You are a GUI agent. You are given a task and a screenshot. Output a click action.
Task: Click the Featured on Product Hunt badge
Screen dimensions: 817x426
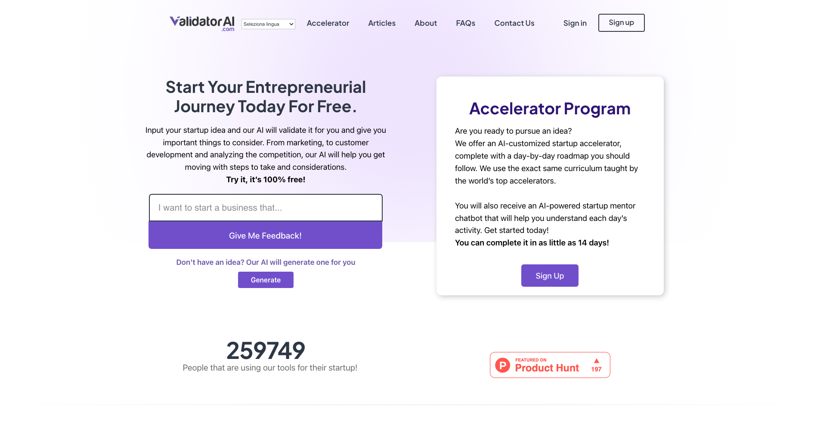(550, 365)
